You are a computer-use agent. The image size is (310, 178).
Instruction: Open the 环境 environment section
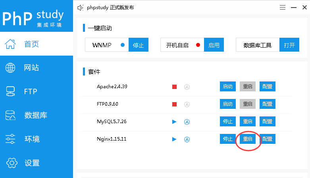(x=37, y=139)
